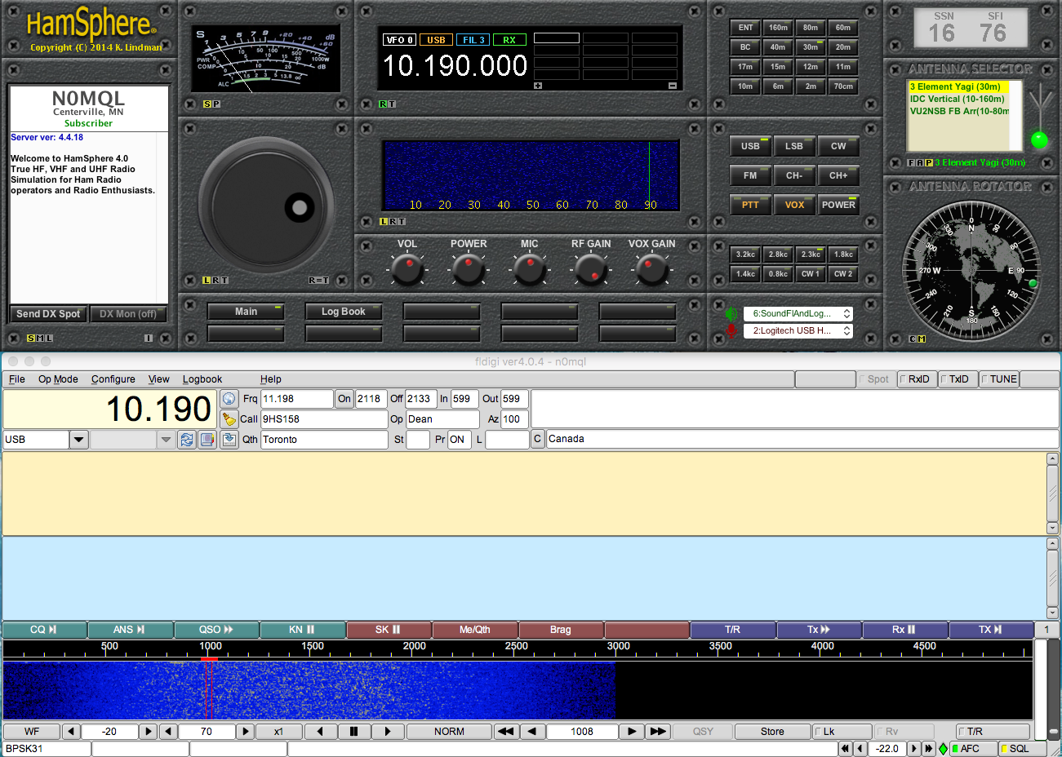The height and width of the screenshot is (757, 1062).
Task: Pause the waterfall with the pause button
Action: point(353,732)
